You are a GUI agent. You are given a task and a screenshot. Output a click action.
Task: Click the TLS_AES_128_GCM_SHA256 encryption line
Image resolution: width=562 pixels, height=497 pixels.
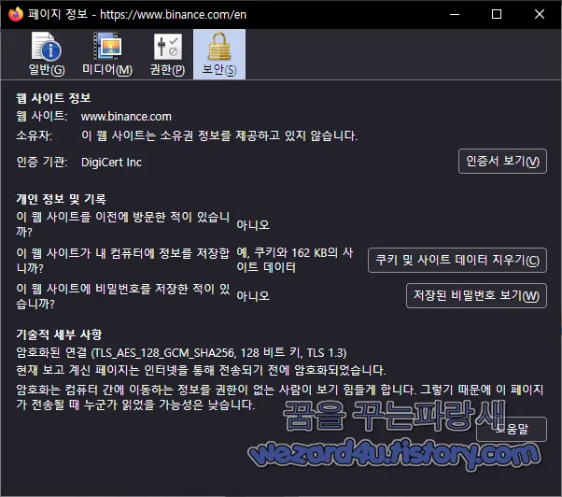click(x=181, y=353)
